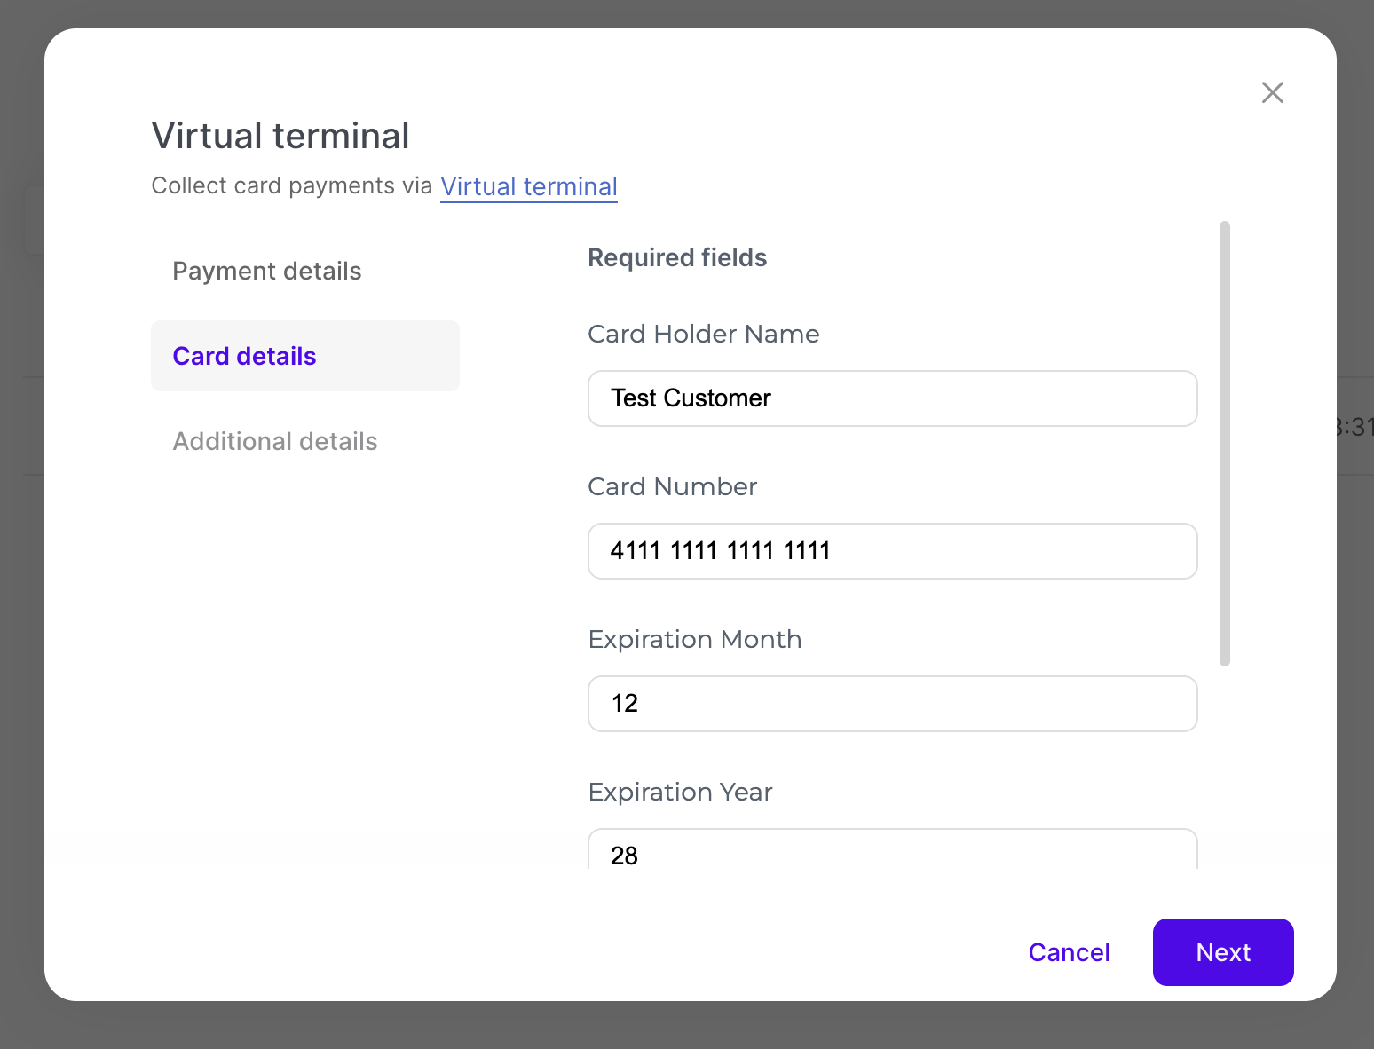Click the Card Number label
Image resolution: width=1374 pixels, height=1049 pixels.
(x=673, y=486)
